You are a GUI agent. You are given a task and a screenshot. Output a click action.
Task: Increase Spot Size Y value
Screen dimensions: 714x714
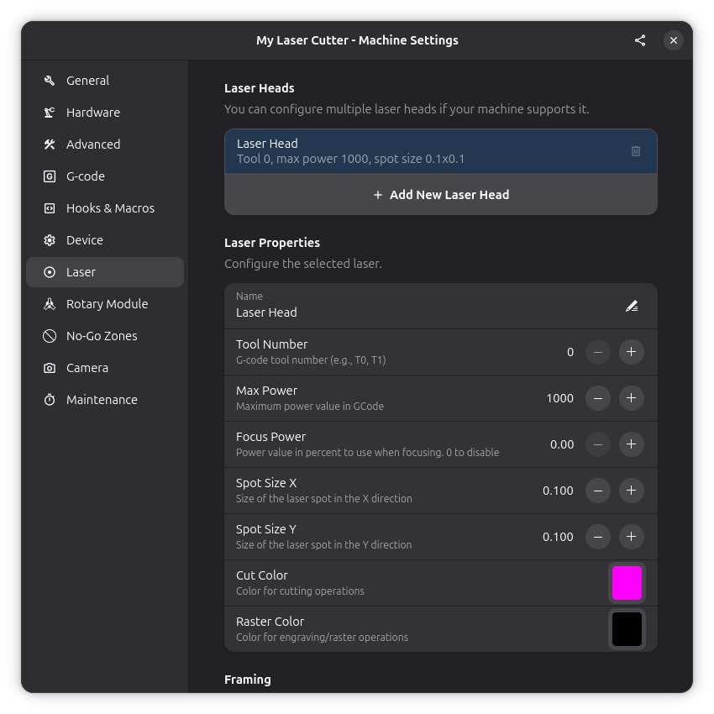(631, 537)
